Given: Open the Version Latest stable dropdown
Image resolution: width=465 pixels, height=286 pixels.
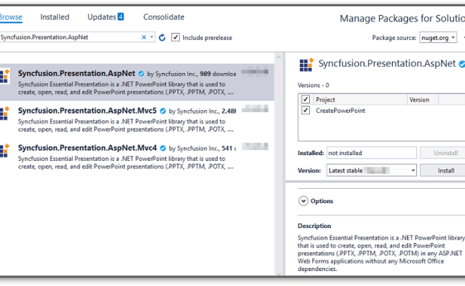Looking at the screenshot, I should point(371,170).
